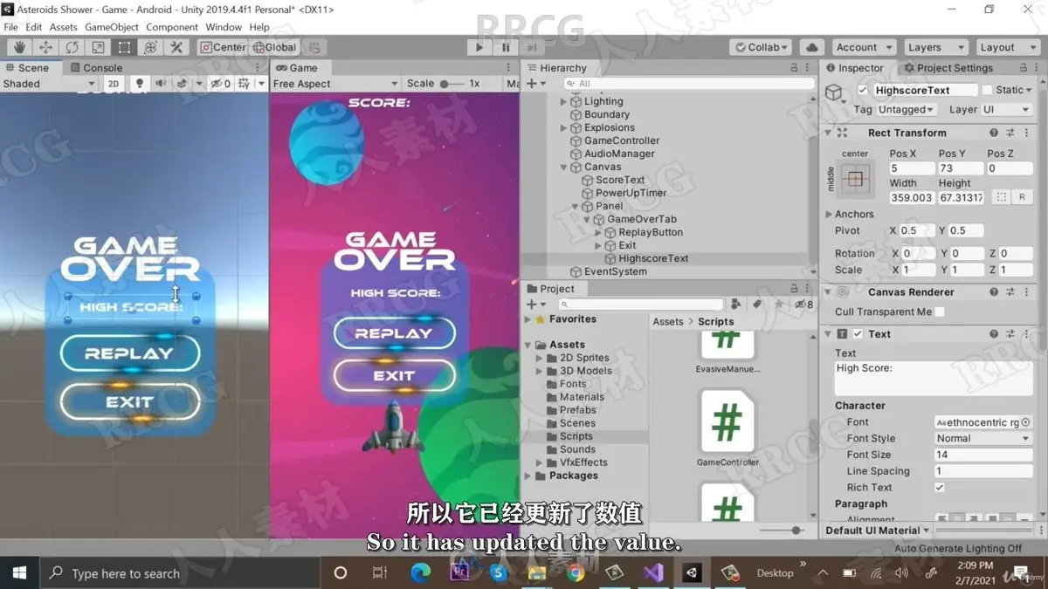Toggle scene lighting bulb icon
This screenshot has height=589, width=1048.
click(x=139, y=84)
